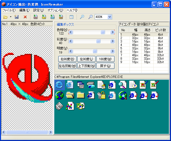Select the IE shortcut page icon
The image size is (171, 141).
point(112,85)
